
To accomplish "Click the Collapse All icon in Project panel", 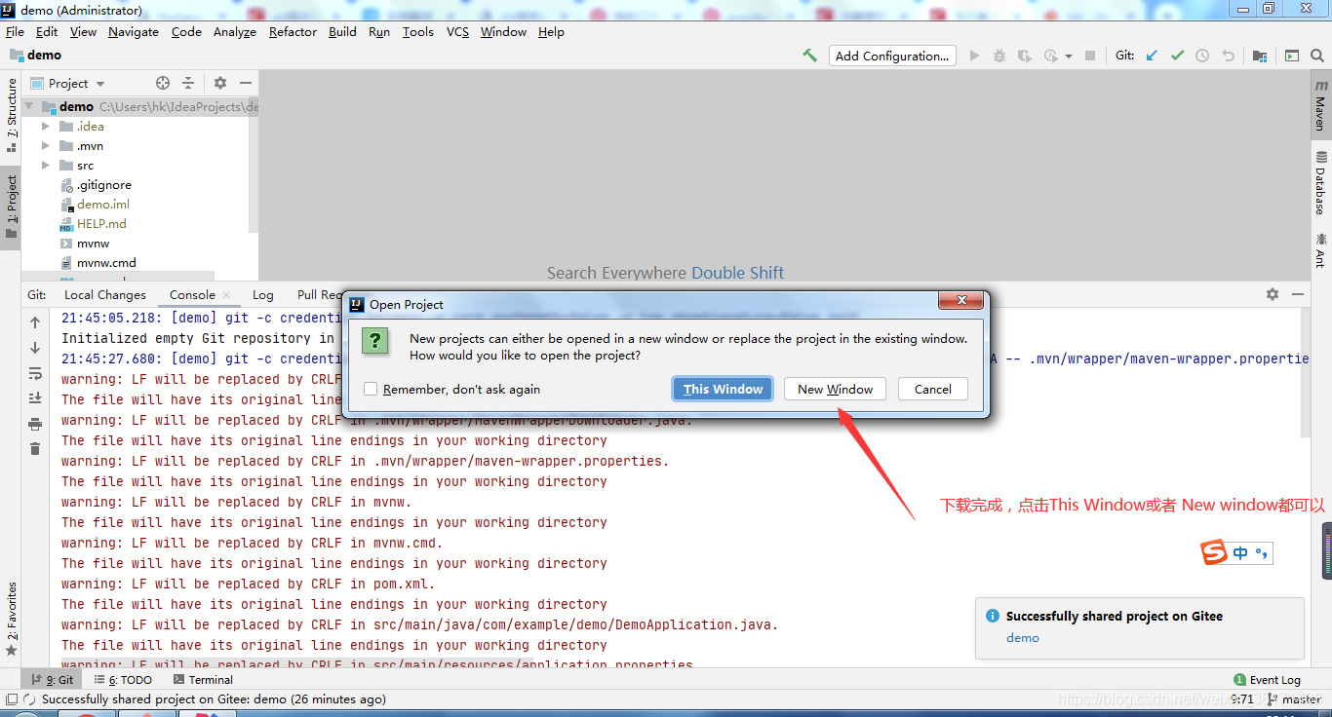I will point(188,83).
